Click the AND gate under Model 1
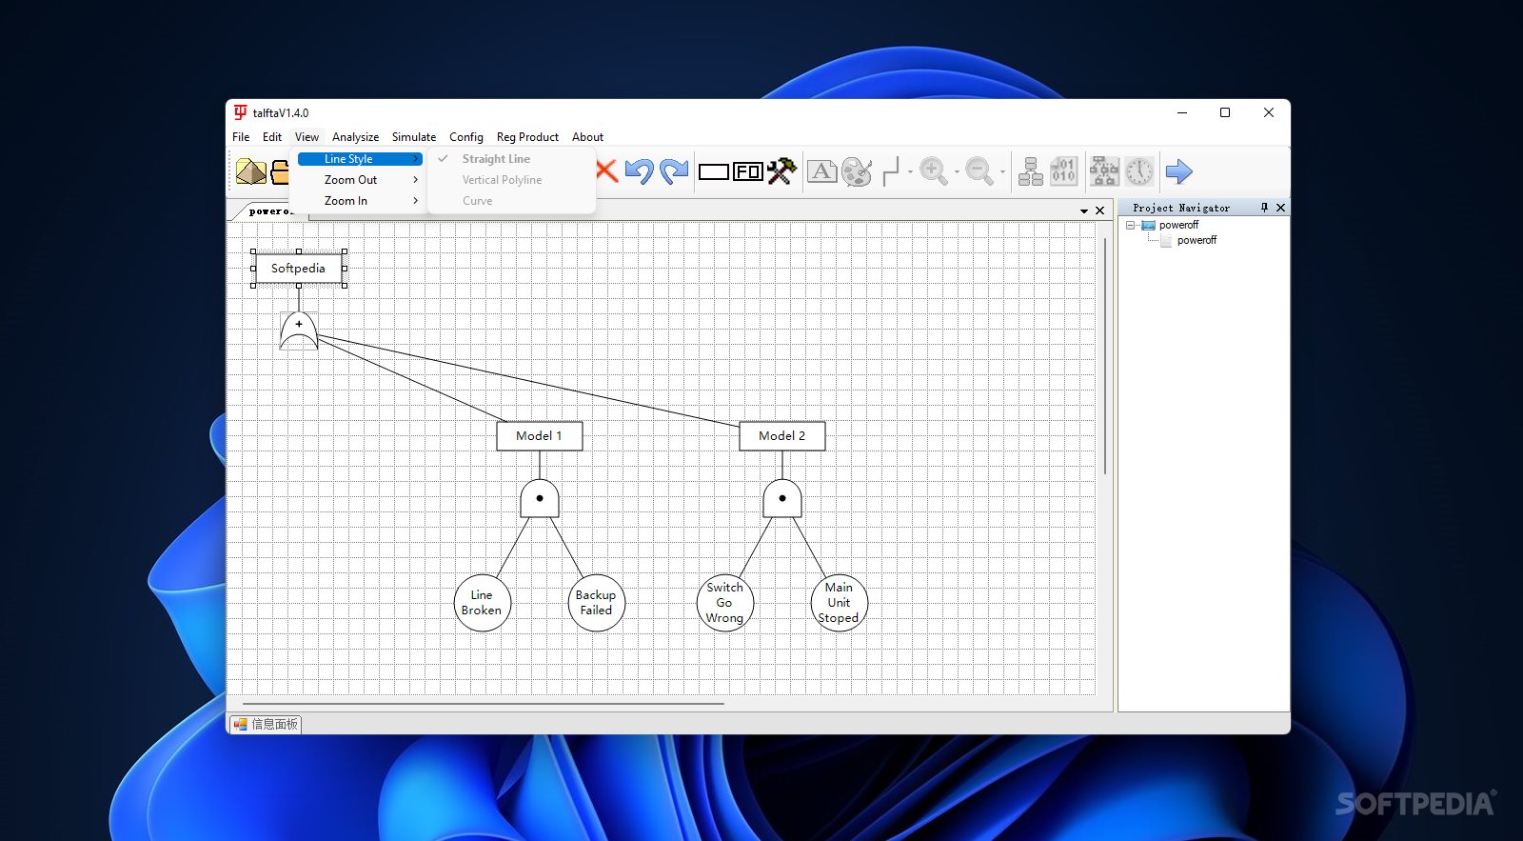This screenshot has height=841, width=1523. (x=540, y=499)
